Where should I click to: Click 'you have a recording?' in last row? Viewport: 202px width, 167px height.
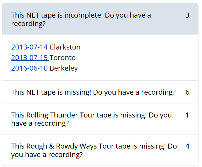47,154
